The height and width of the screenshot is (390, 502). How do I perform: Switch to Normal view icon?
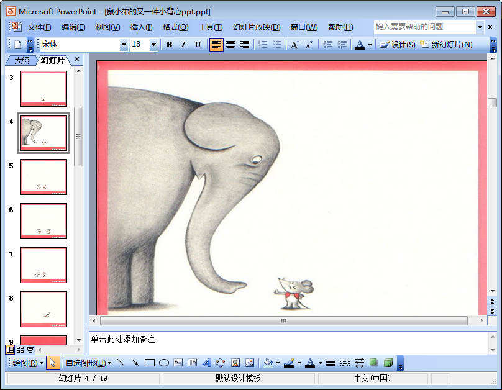coord(10,350)
